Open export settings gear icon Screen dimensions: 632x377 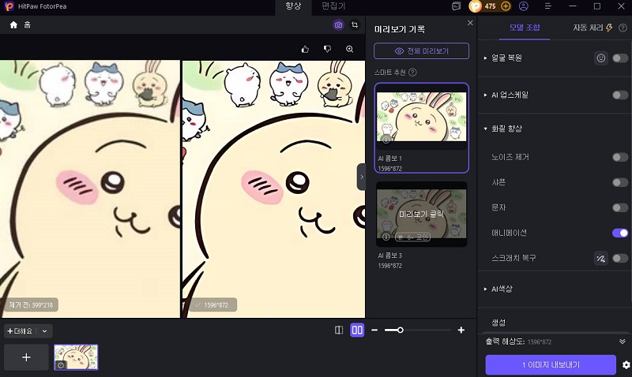(626, 365)
